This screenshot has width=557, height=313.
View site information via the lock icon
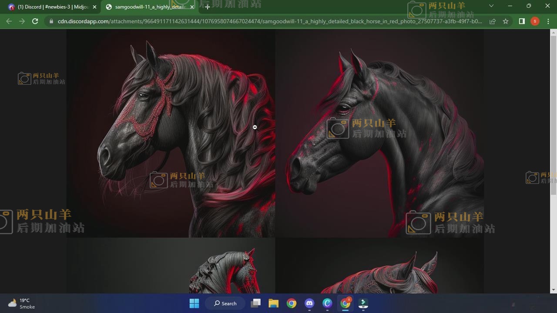[51, 21]
